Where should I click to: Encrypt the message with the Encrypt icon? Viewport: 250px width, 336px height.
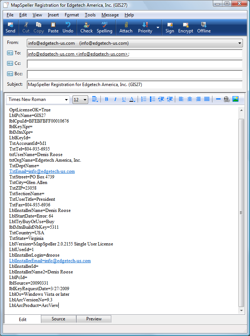186,28
